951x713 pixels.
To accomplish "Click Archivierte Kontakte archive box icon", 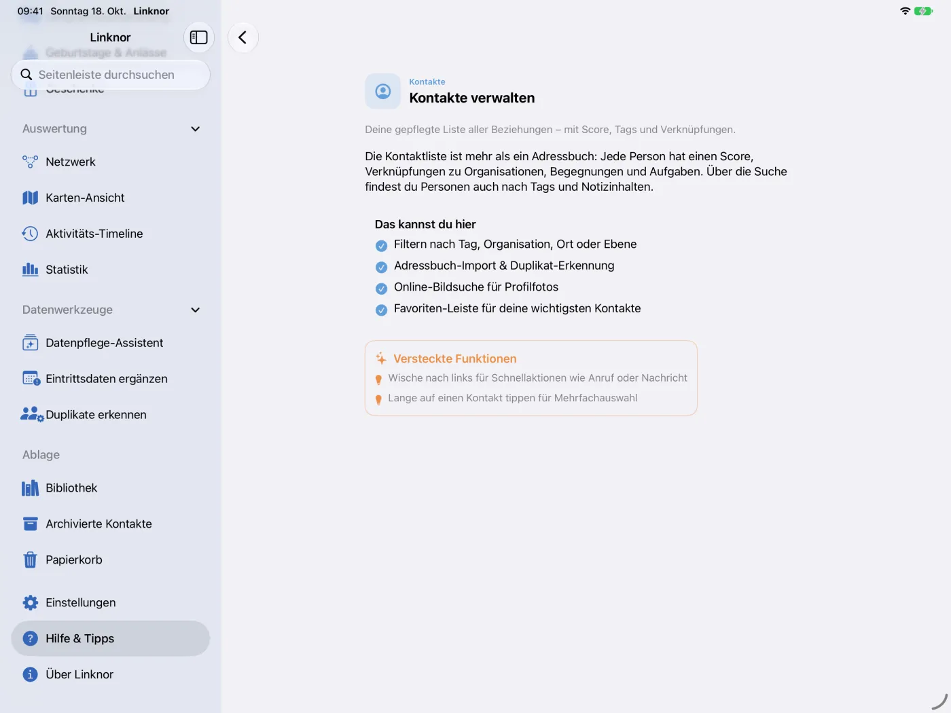I will coord(30,524).
